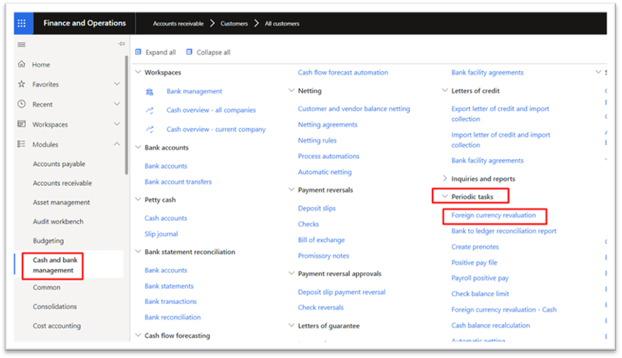Open Bill of exchange link

(321, 240)
